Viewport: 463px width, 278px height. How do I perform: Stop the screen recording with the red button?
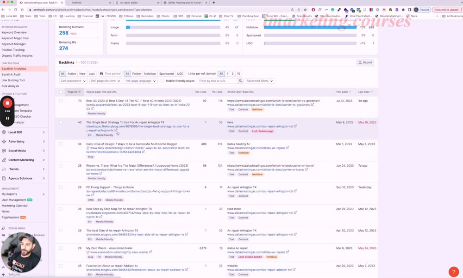7,103
